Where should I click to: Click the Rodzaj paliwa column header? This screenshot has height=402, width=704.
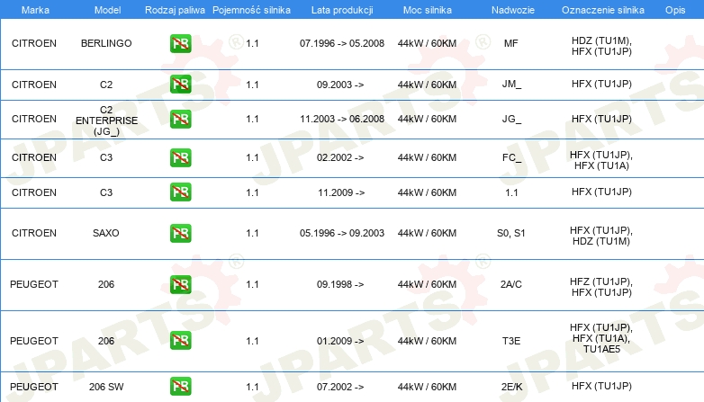pyautogui.click(x=175, y=10)
